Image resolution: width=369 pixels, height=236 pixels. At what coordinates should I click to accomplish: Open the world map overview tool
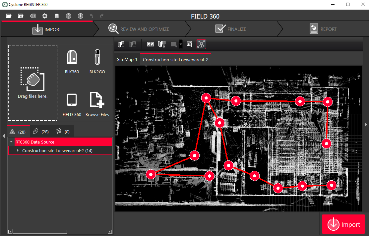click(150, 44)
